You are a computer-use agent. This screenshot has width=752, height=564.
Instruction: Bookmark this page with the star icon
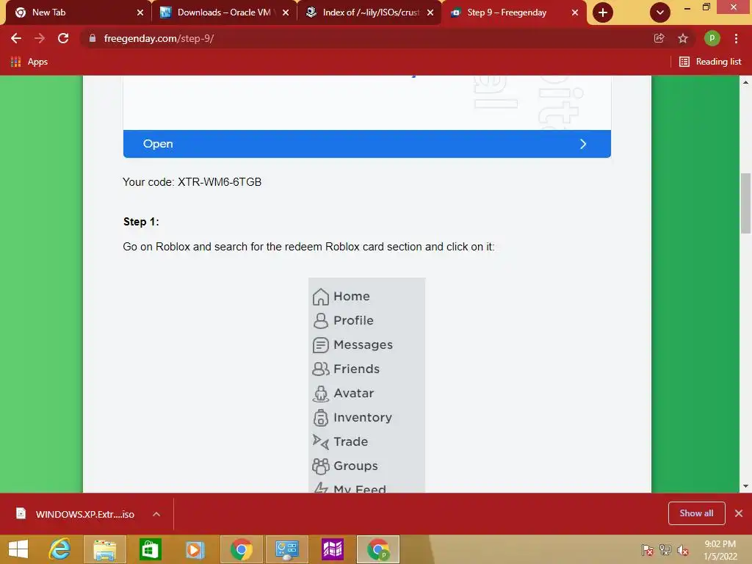(683, 38)
